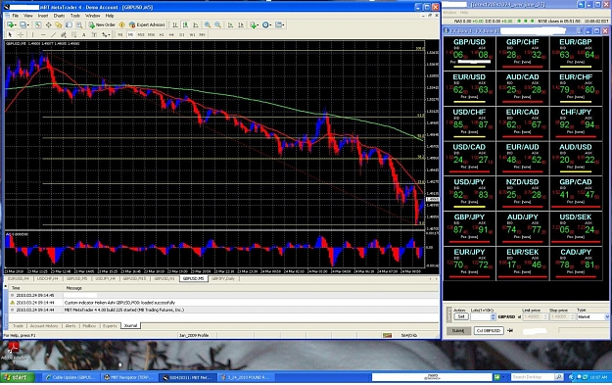Viewport: 612px width, 385px height.
Task: Select the cursor arrow tool
Action: (x=10, y=34)
